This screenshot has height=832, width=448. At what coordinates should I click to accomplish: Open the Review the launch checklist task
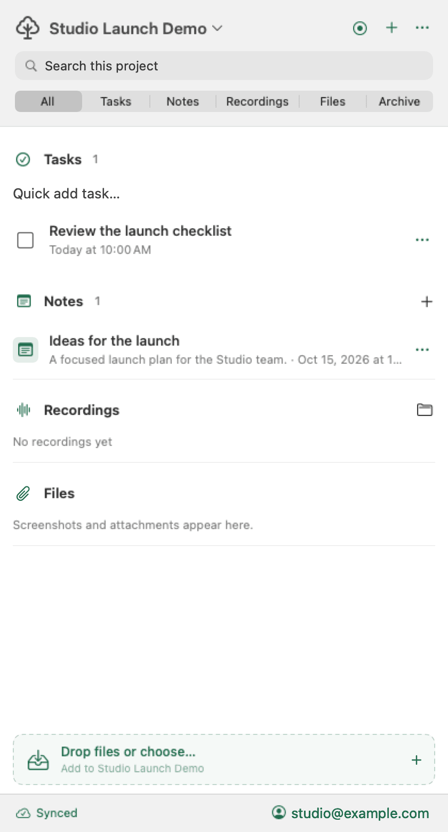click(140, 231)
